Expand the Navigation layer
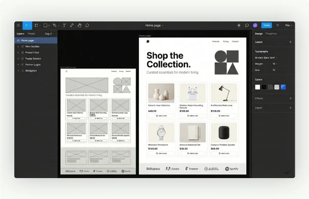 [x=18, y=70]
